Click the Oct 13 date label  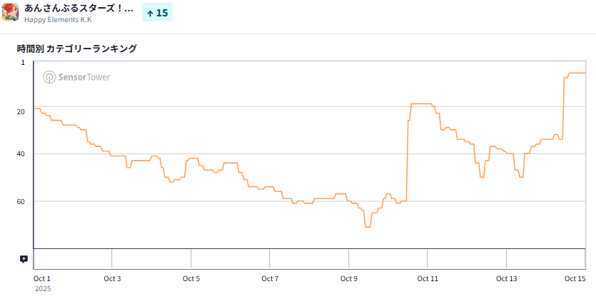(506, 278)
